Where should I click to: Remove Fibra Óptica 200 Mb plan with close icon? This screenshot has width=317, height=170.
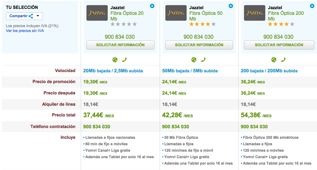pos(312,6)
